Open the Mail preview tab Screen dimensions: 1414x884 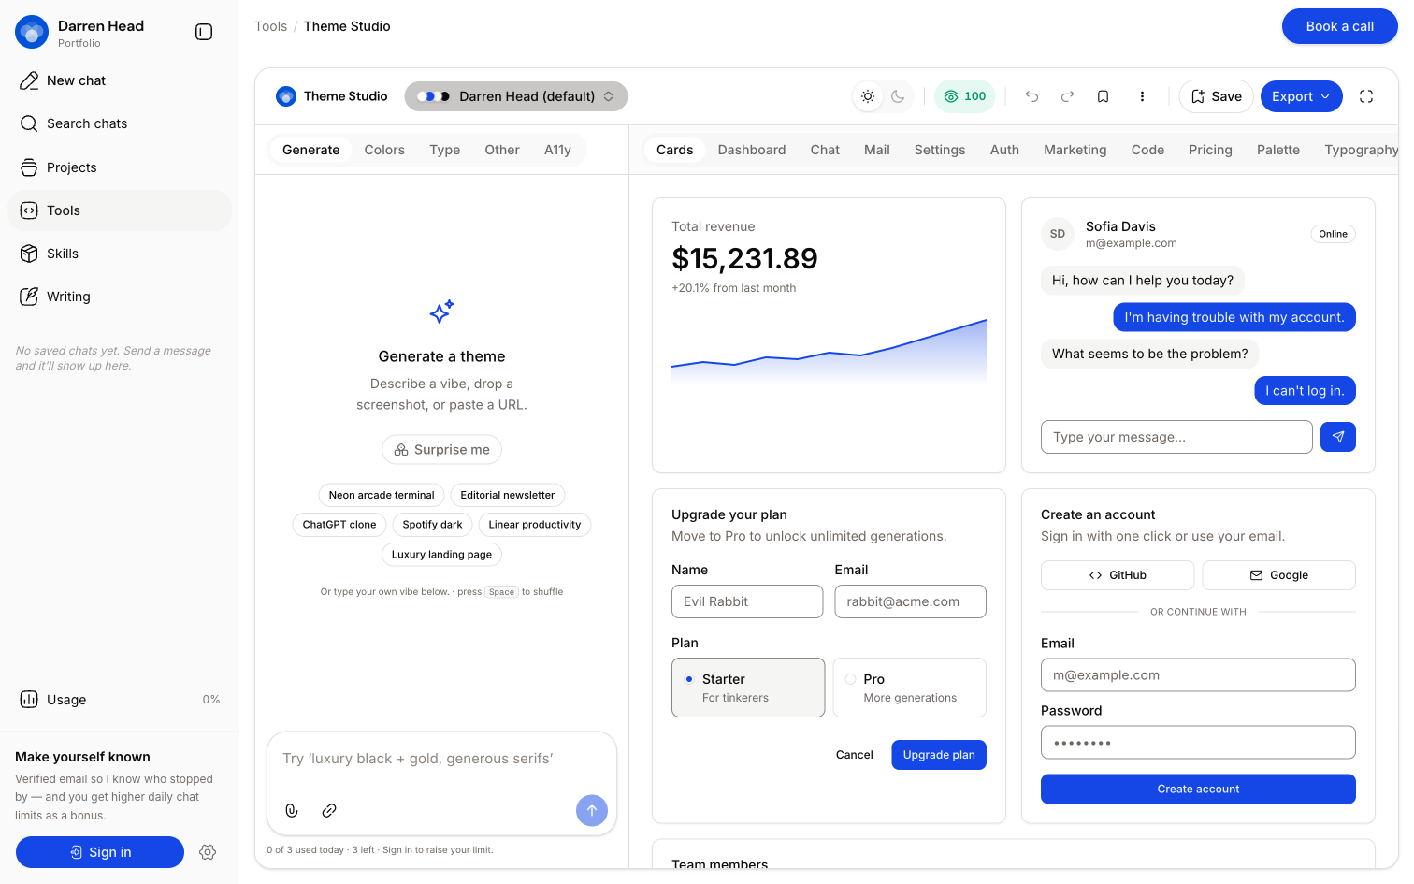pyautogui.click(x=877, y=150)
